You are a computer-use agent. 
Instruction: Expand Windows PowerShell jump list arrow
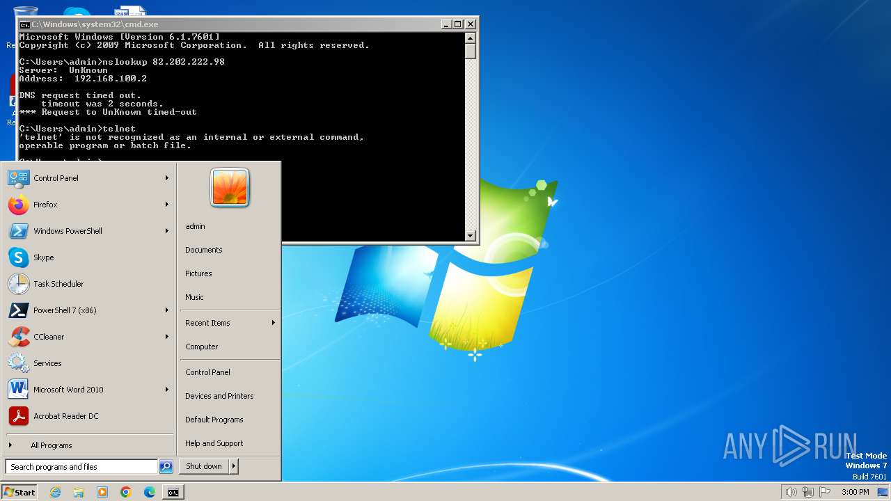[x=167, y=231]
